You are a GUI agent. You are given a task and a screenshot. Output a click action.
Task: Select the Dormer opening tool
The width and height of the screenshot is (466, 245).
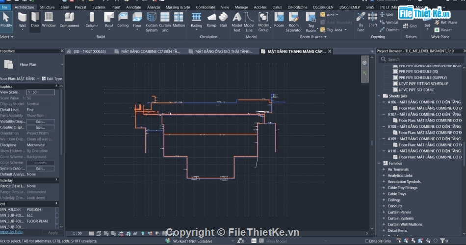pyautogui.click(x=389, y=30)
